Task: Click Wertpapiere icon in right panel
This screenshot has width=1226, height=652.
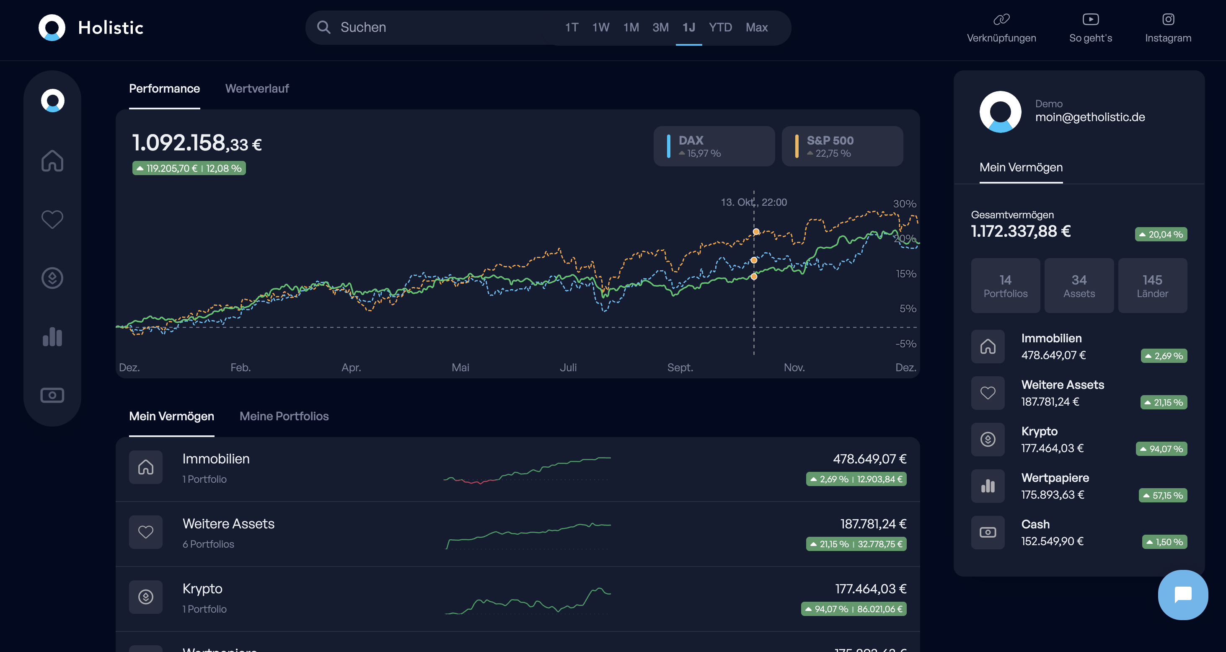Action: click(x=988, y=486)
